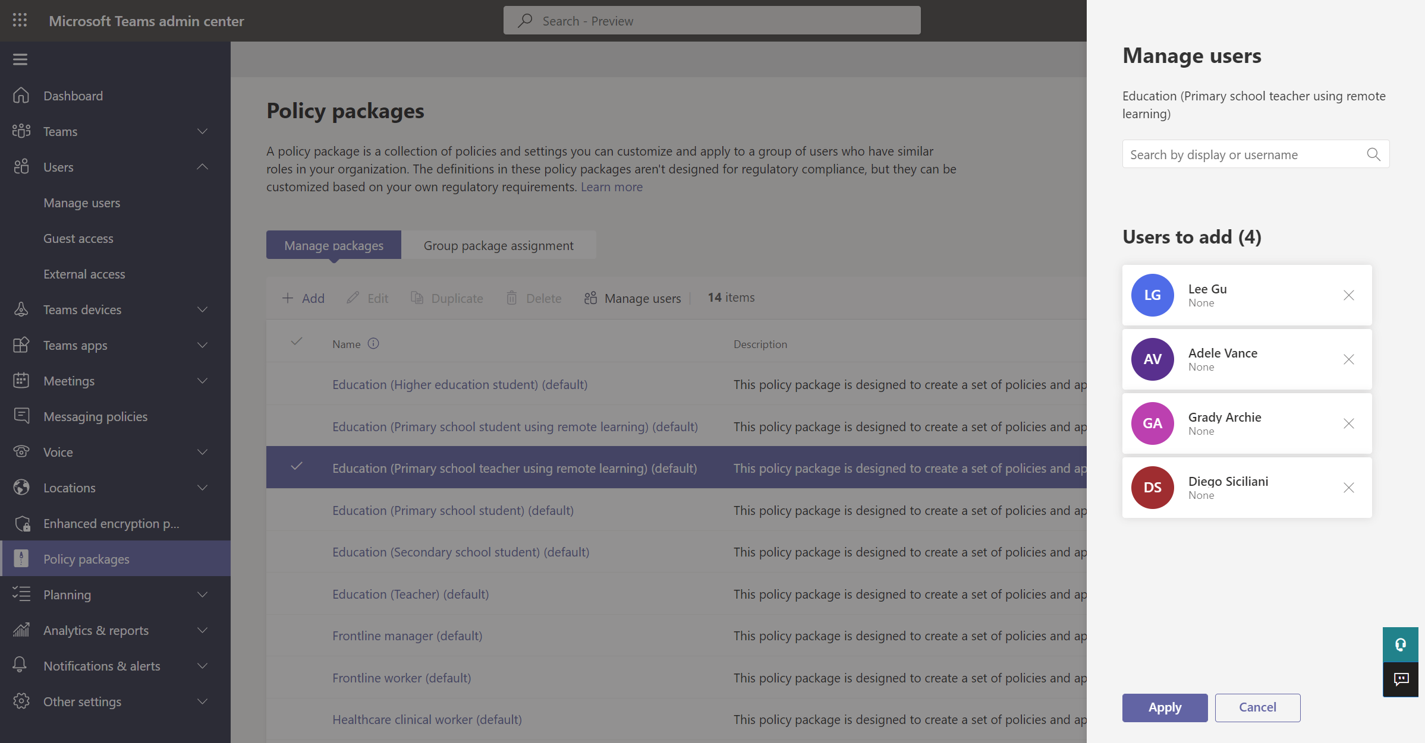1425x743 pixels.
Task: Click the search magnifier in Manage users panel
Action: pyautogui.click(x=1373, y=154)
